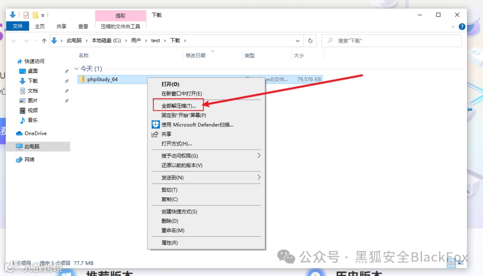
Task: Click the New Folder quick access icon
Action: (x=35, y=15)
